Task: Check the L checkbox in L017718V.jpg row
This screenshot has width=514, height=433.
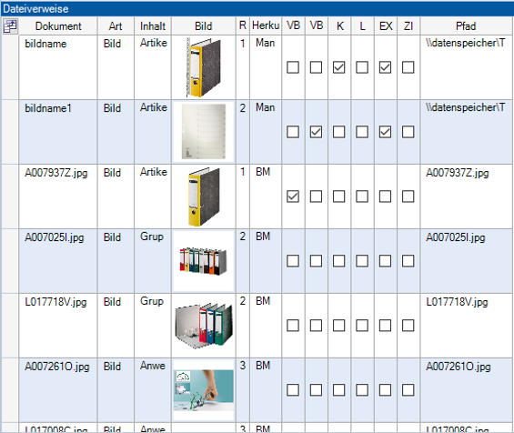Action: click(x=362, y=326)
